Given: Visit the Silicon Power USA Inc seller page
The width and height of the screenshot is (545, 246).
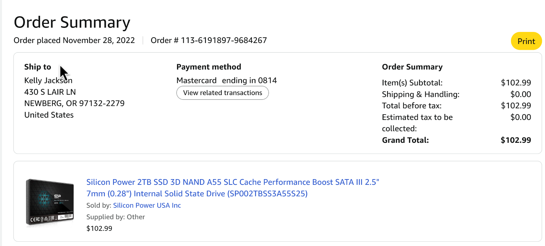Looking at the screenshot, I should click(x=147, y=205).
